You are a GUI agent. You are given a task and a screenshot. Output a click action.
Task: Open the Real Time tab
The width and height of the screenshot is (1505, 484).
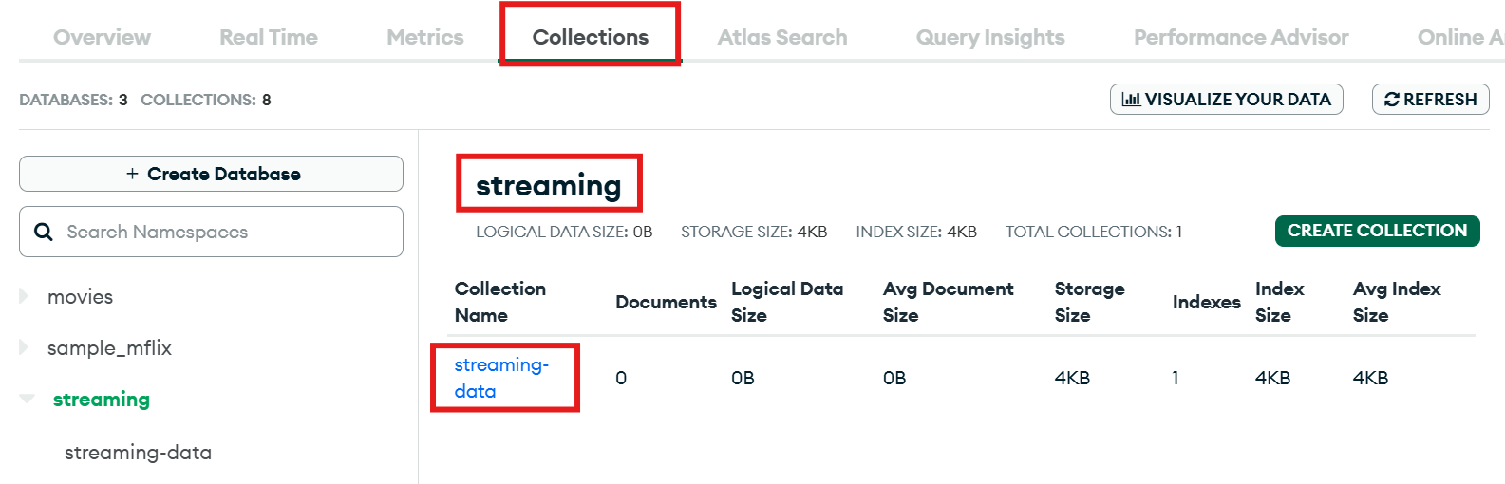coord(269,37)
